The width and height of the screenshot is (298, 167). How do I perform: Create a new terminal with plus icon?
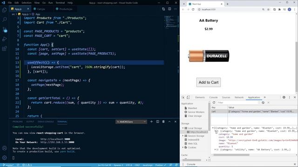click(151, 122)
